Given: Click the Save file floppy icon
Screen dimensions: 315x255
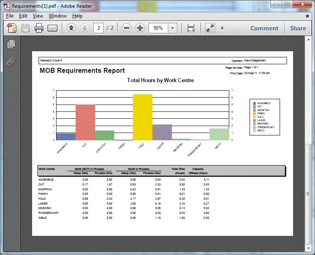Looking at the screenshot, I should click(x=26, y=28).
